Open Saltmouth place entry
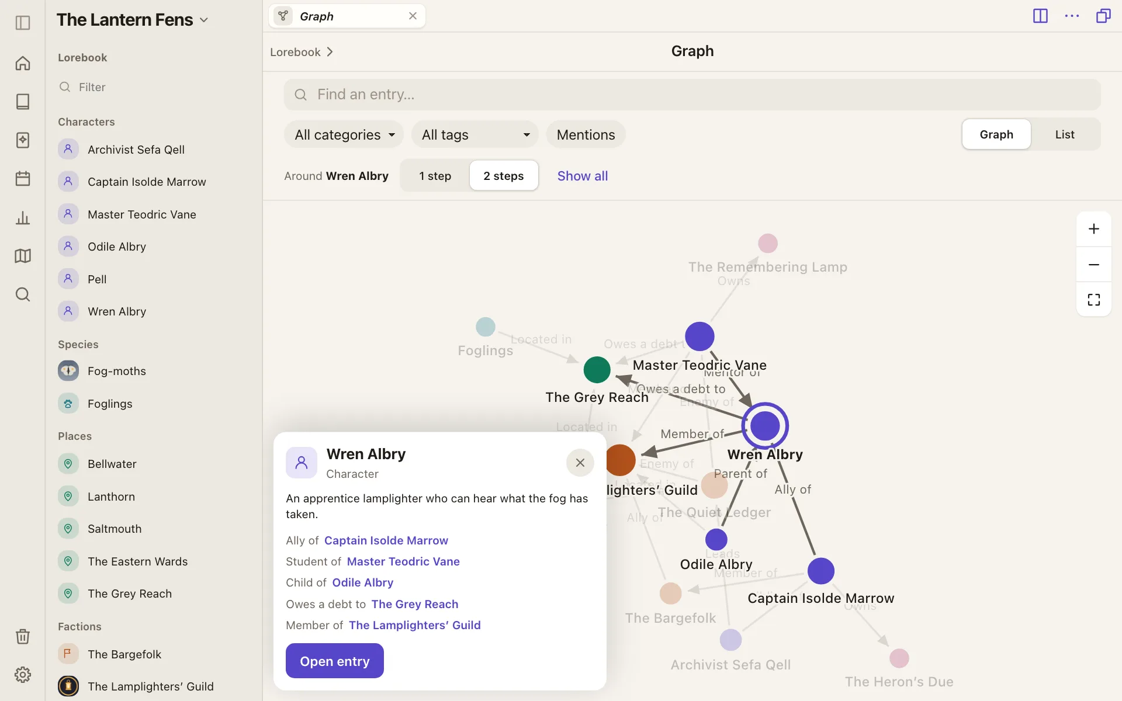1122x701 pixels. pos(115,529)
